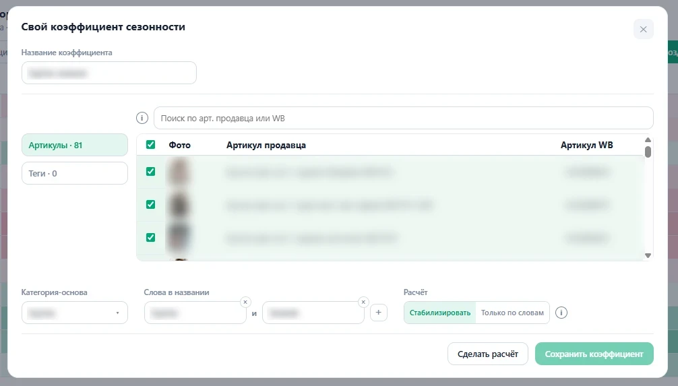This screenshot has height=386, width=678.
Task: Click the article table scrollbar thumb
Action: point(648,152)
